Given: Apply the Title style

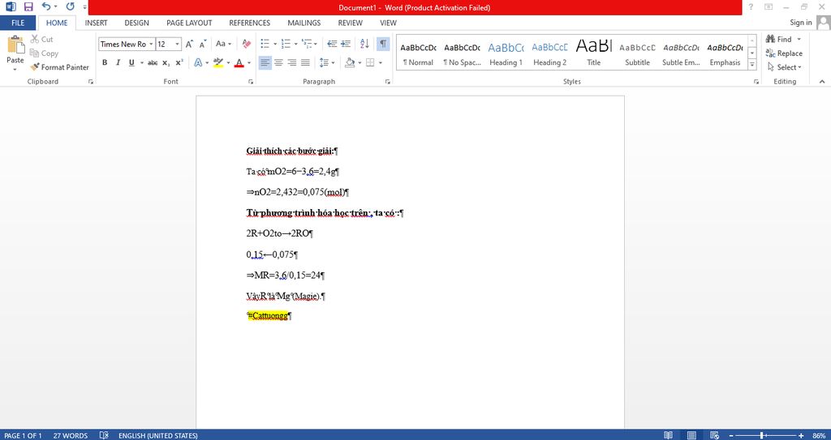Looking at the screenshot, I should coord(593,53).
